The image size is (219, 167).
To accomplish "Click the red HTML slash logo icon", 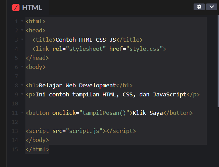I will coord(16,7).
